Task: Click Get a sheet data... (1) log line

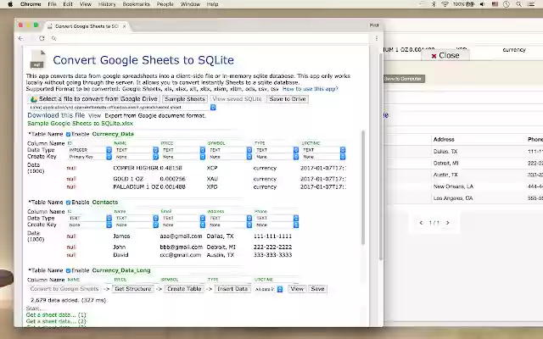Action: click(56, 315)
